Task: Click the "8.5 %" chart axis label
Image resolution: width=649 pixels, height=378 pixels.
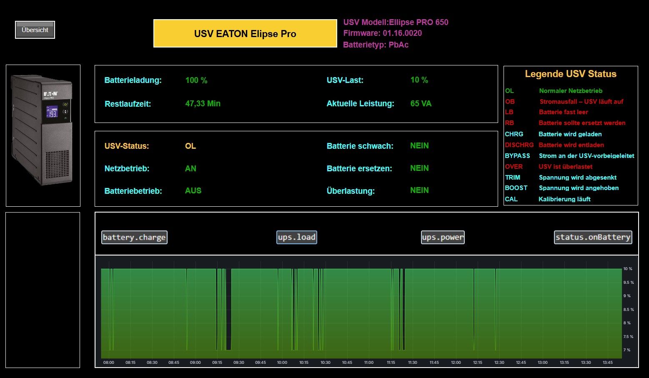Action: pyautogui.click(x=629, y=310)
